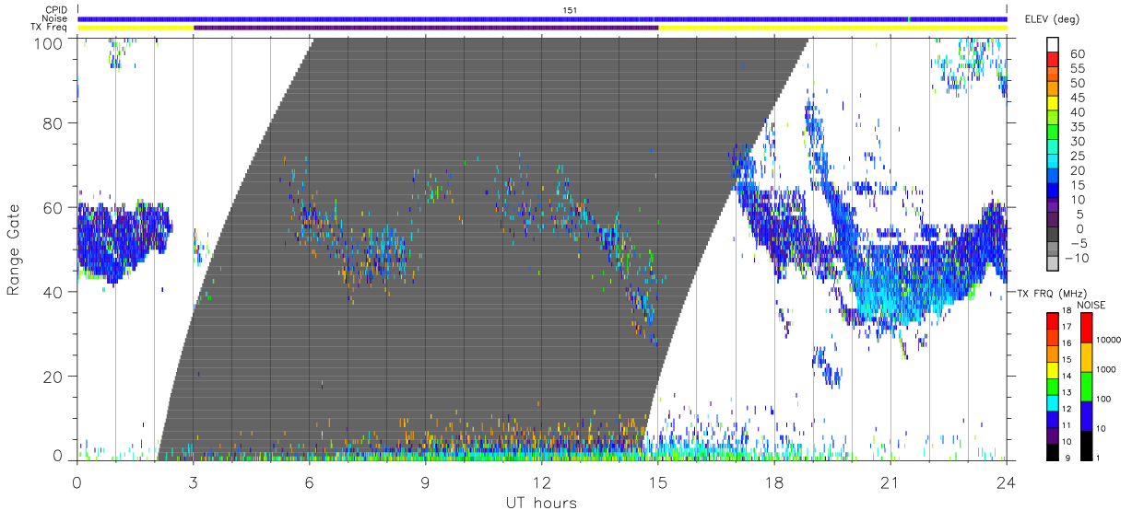1132x522 pixels.
Task: Select yellow 40–45 elevation color band
Action: click(x=1053, y=103)
